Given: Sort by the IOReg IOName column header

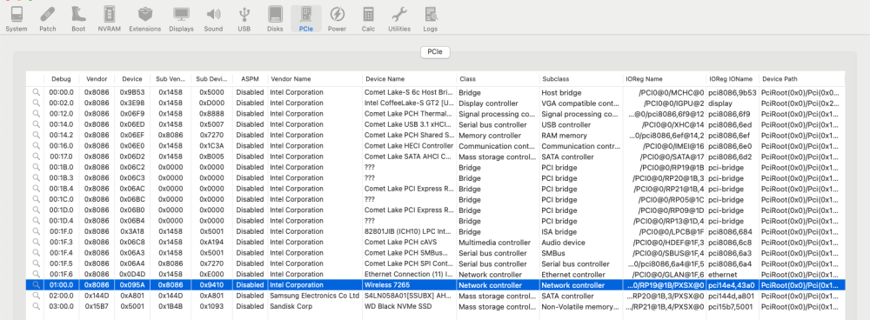Looking at the screenshot, I should coord(733,79).
